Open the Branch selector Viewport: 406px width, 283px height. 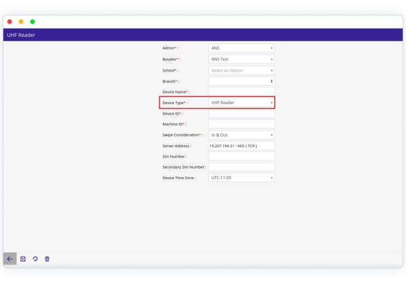coord(242,81)
